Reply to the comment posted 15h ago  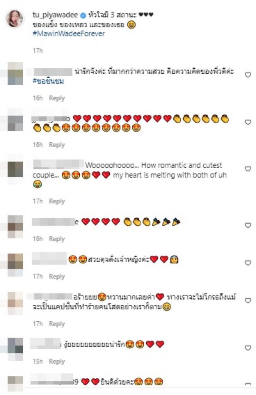57,361
